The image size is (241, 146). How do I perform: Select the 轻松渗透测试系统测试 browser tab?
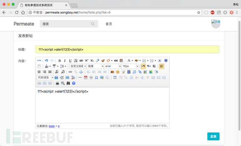(43, 5)
